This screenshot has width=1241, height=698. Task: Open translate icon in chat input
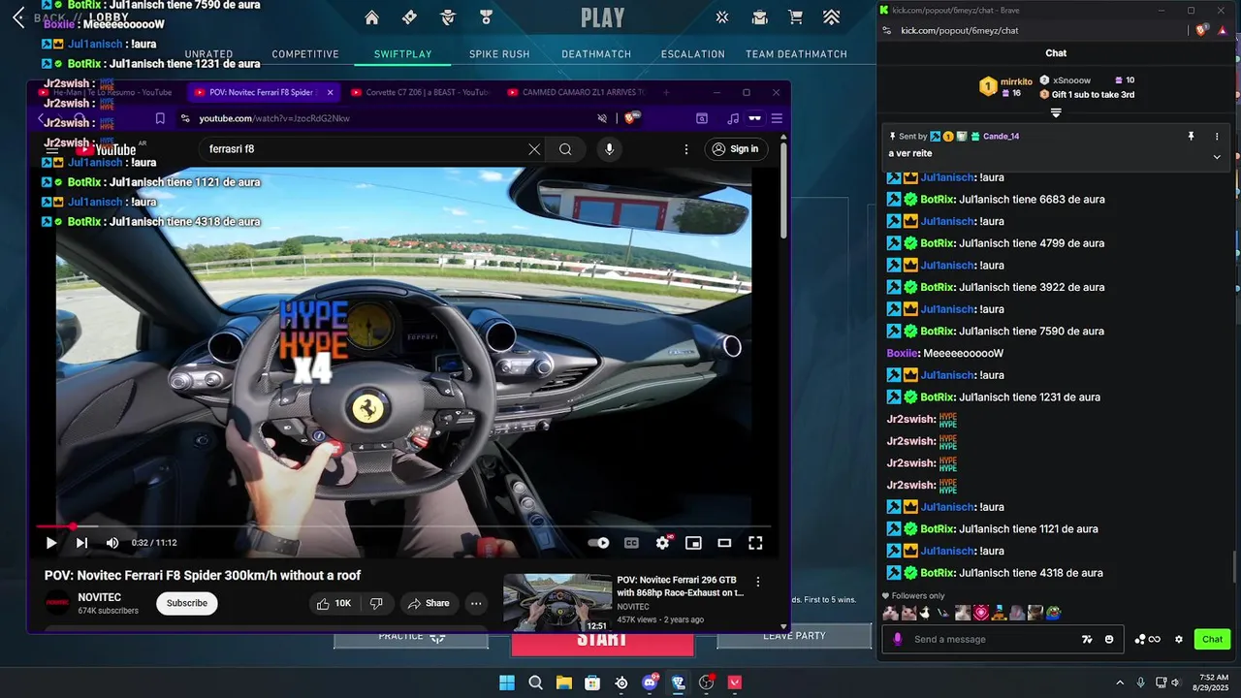1088,639
